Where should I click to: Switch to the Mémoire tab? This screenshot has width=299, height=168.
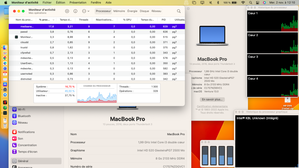[x=119, y=11]
